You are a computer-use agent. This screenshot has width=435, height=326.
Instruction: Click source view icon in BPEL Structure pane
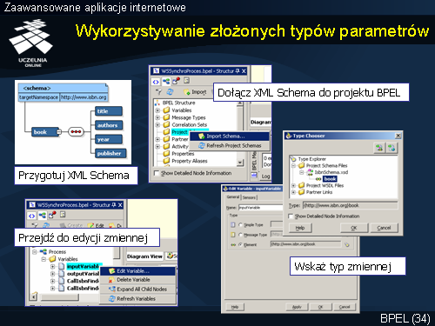156,82
